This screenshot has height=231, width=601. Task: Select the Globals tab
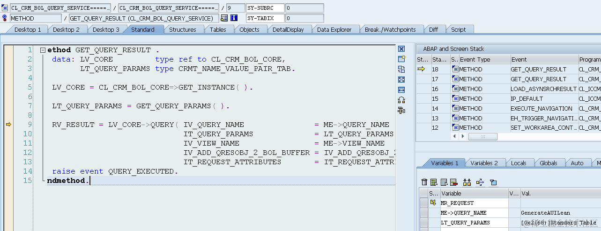pos(548,163)
